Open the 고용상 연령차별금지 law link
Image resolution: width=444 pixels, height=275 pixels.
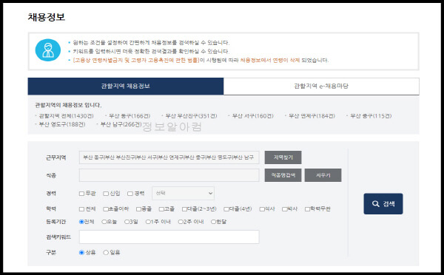[x=136, y=61]
